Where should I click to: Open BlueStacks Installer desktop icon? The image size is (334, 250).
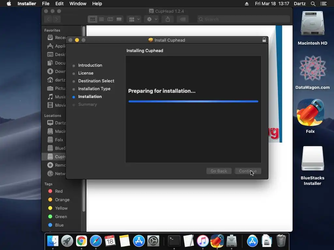click(x=312, y=166)
